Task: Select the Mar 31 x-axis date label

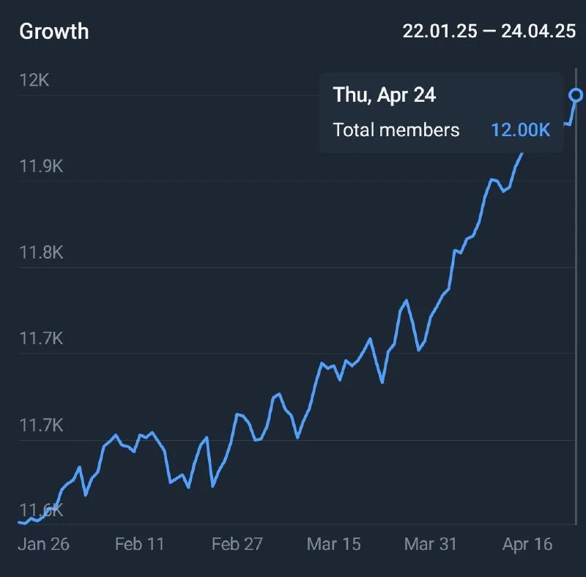Action: coord(431,544)
